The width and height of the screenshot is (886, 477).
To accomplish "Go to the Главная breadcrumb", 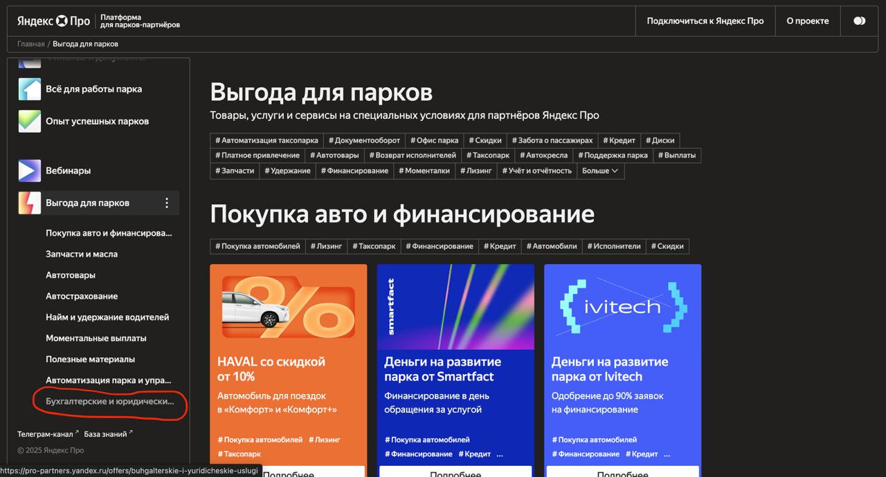I will pyautogui.click(x=31, y=44).
